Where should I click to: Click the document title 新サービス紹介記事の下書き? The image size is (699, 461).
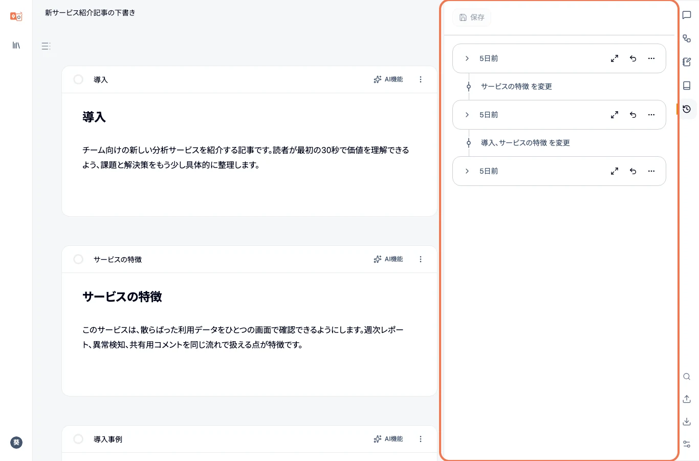point(90,13)
